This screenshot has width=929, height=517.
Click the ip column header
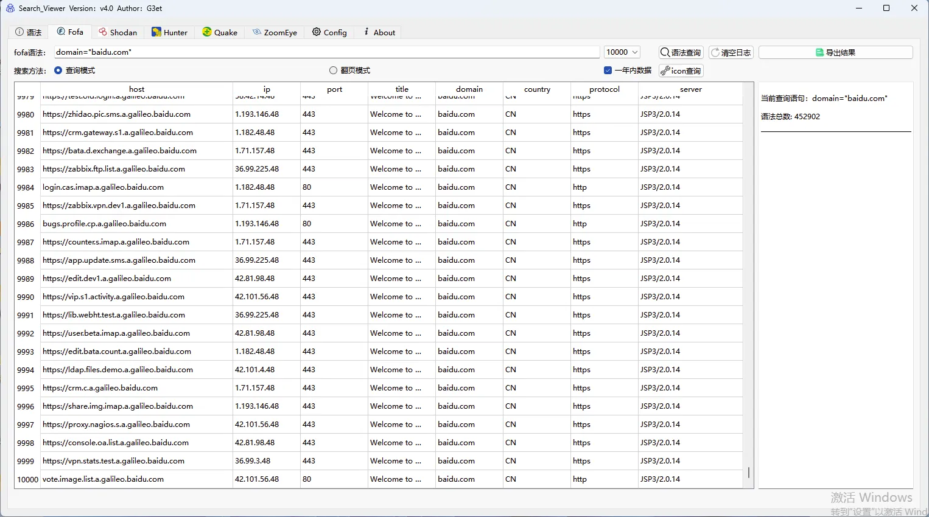(x=267, y=89)
